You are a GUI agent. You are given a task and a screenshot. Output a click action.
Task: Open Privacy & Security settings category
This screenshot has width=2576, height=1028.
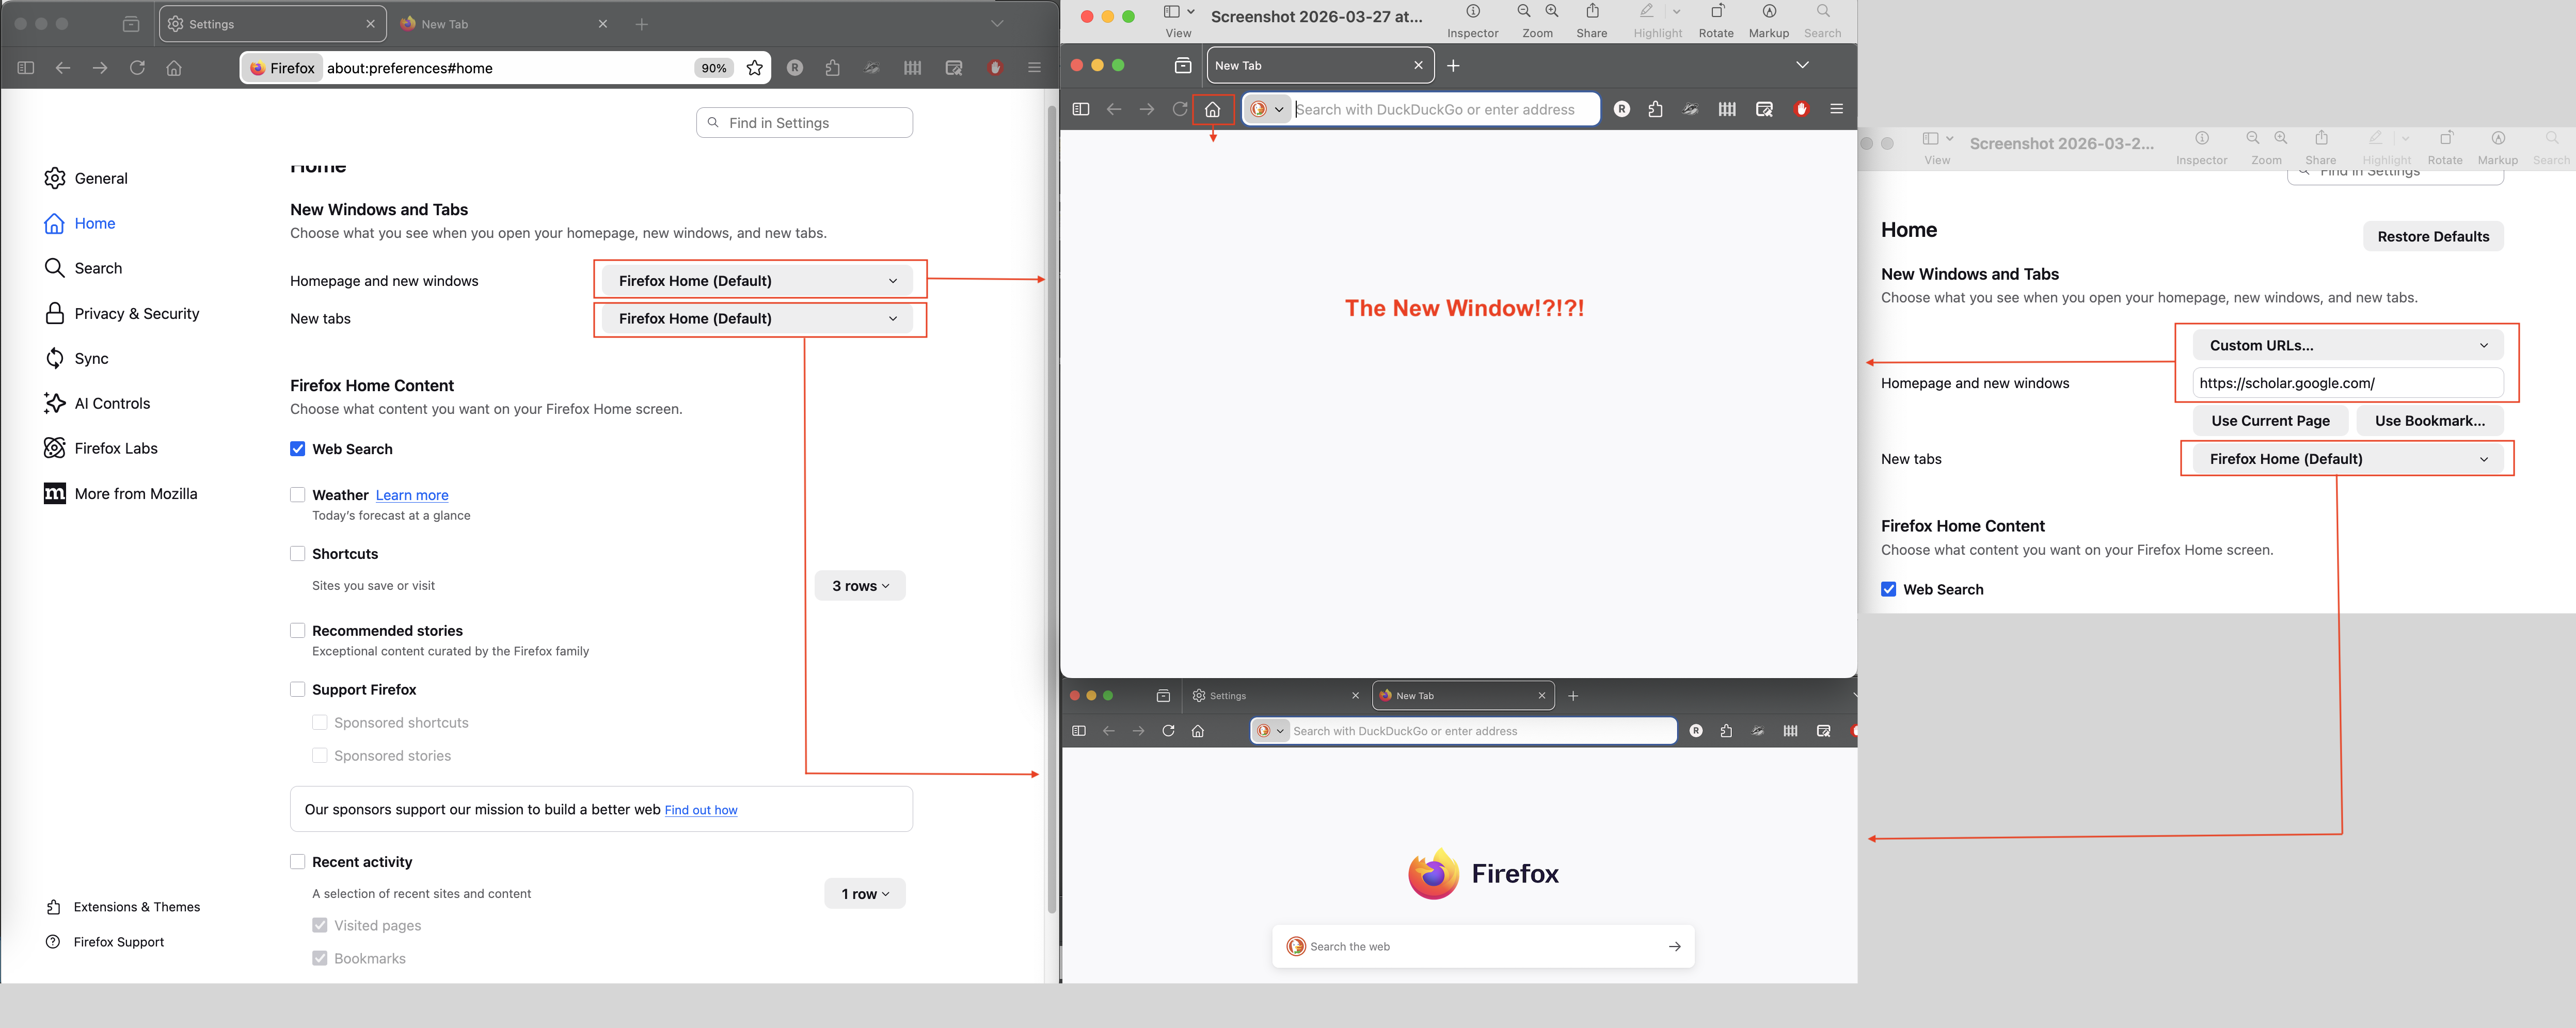(x=136, y=314)
